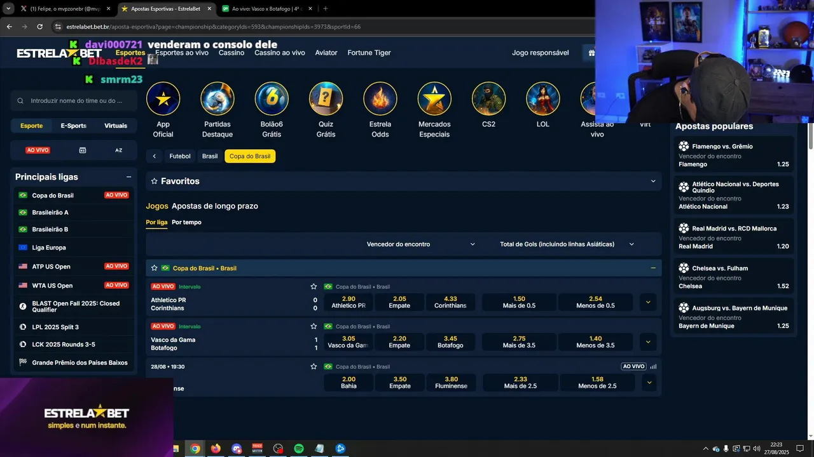Open the Bolão6 Grátis icon

(x=272, y=99)
